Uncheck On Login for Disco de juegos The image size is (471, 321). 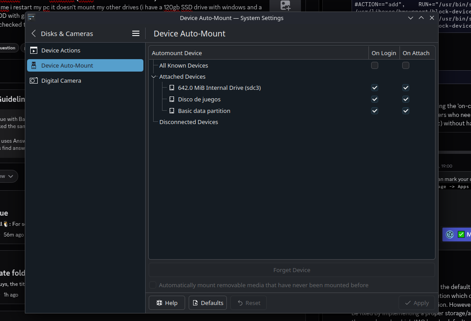tap(374, 99)
